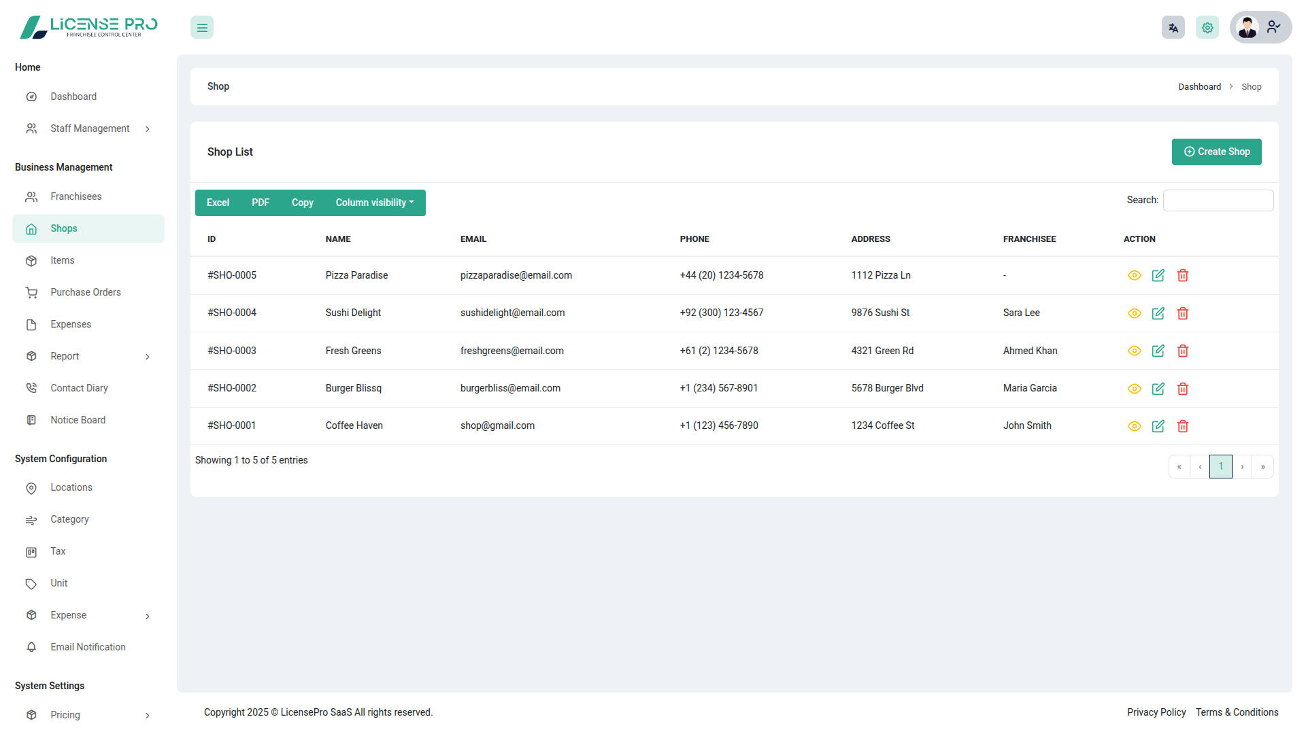Click the hamburger sidebar toggle icon
1306x734 pixels.
coord(202,28)
